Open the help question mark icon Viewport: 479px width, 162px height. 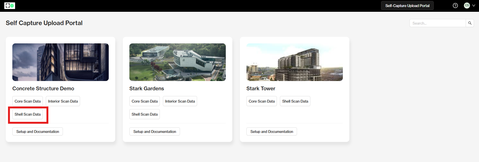pos(455,6)
